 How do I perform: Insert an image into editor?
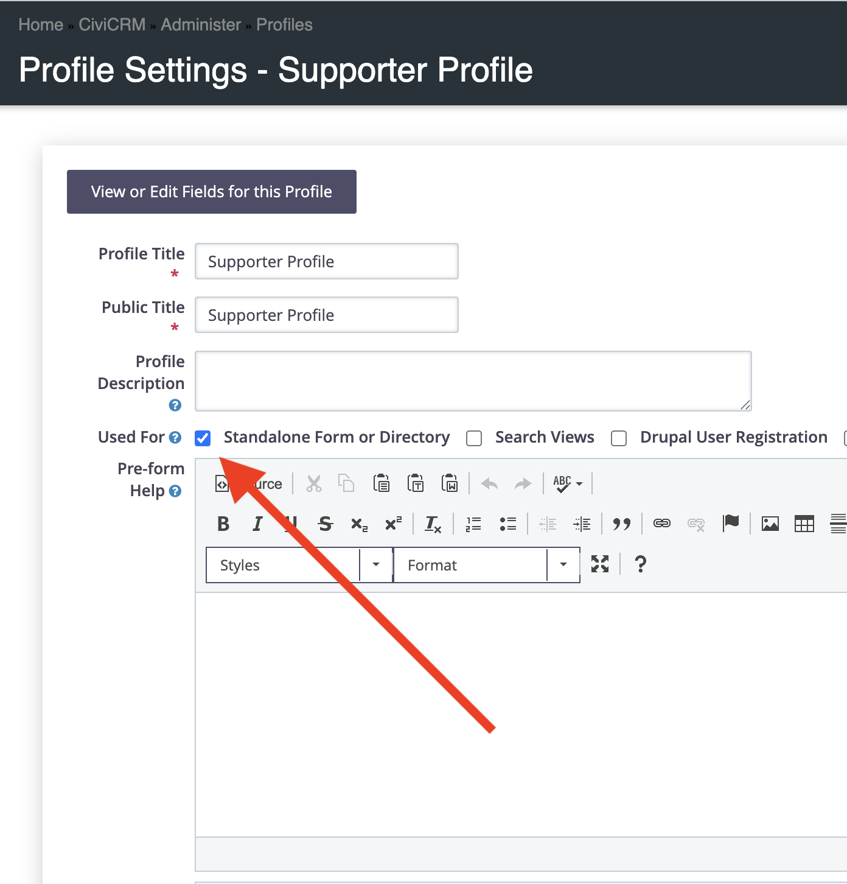(770, 524)
